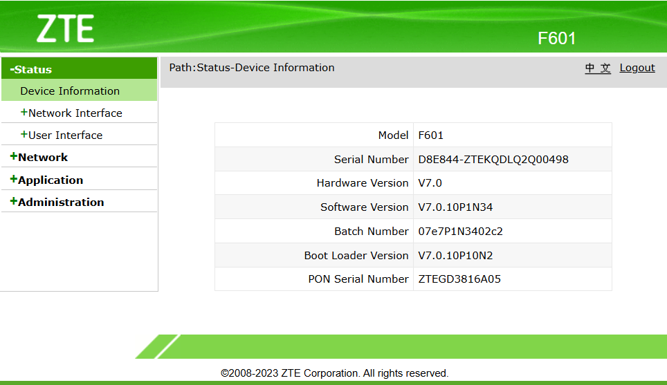667x385 pixels.
Task: Select the Software Version value V7.0.10P1N34
Action: click(455, 207)
